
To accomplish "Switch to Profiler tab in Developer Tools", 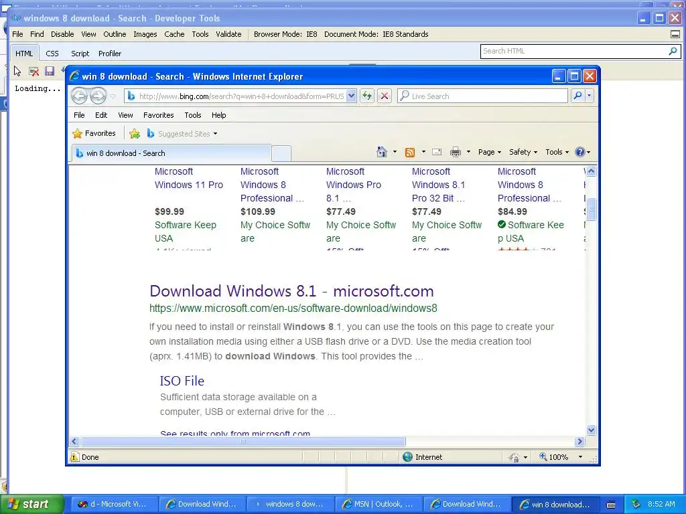I will point(110,54).
